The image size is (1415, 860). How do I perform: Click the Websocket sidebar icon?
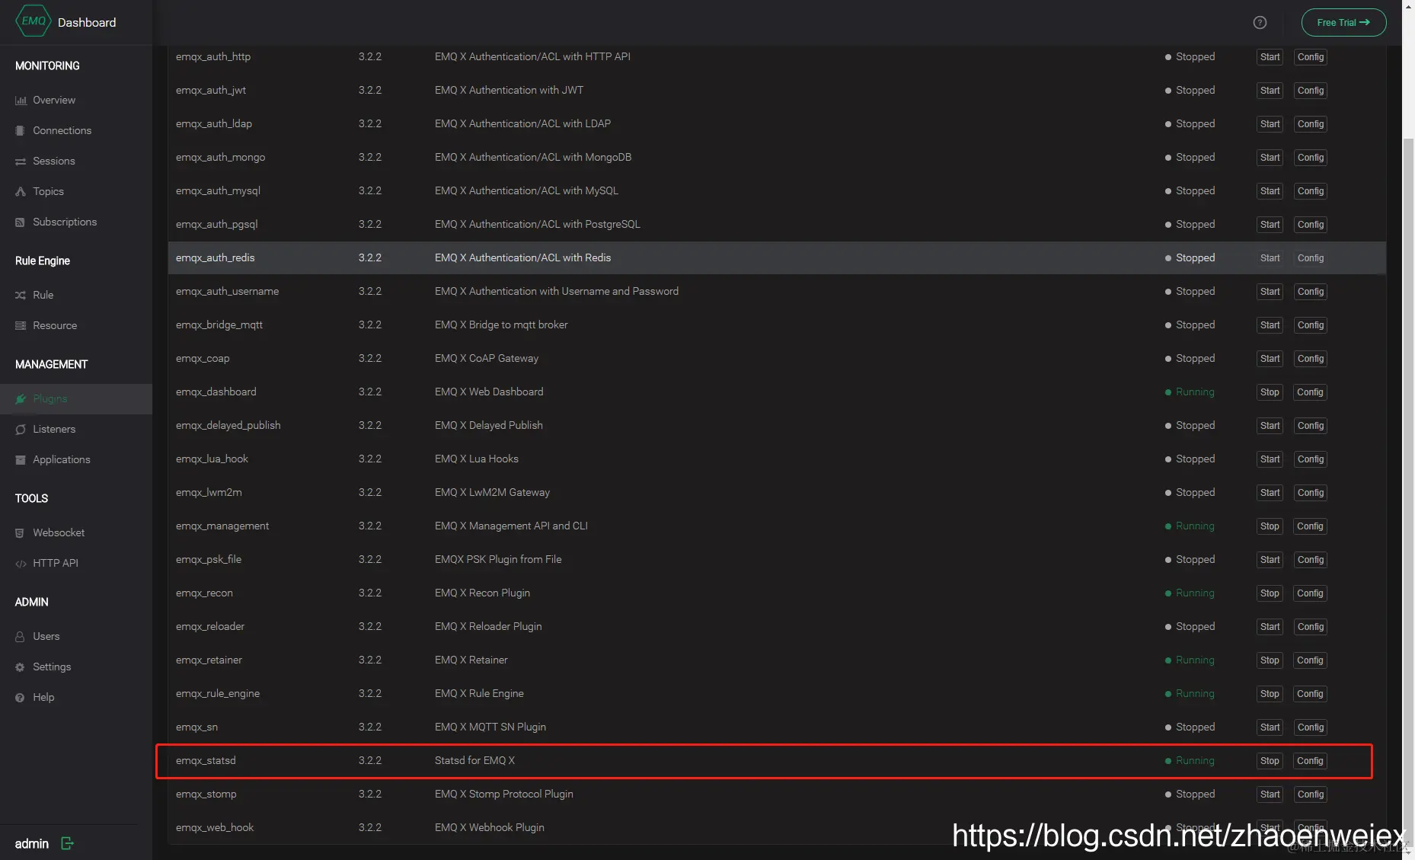point(21,533)
